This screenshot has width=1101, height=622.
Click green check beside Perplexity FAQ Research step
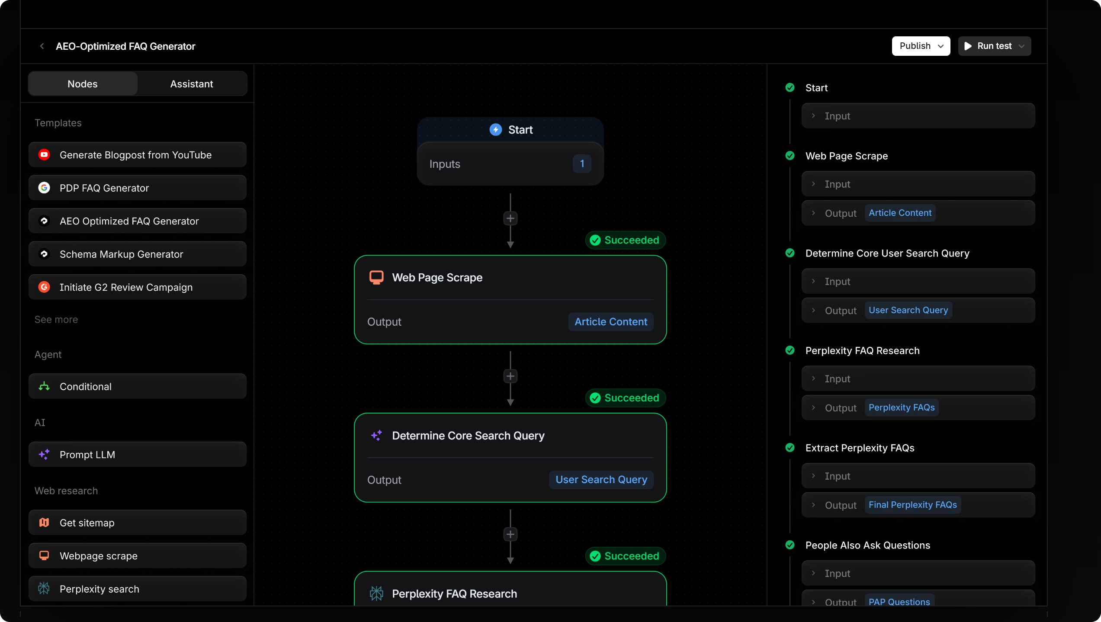tap(790, 350)
